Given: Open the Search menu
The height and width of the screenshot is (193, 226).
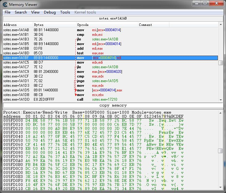Looking at the screenshot, I should tap(21, 12).
